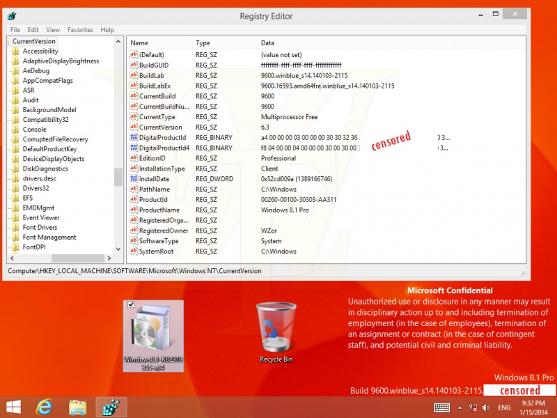
Task: Click the tree pane horizontal scroll thumb
Action: [78, 258]
